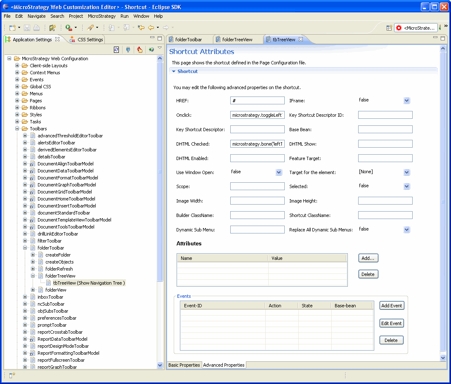Click the Onclick input field

(257, 115)
